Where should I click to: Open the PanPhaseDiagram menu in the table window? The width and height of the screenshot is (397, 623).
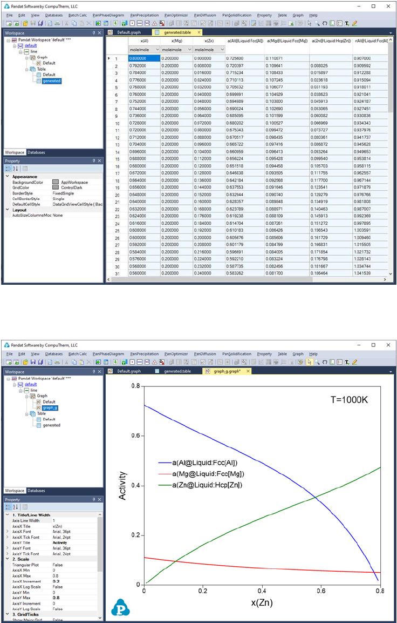pos(108,15)
